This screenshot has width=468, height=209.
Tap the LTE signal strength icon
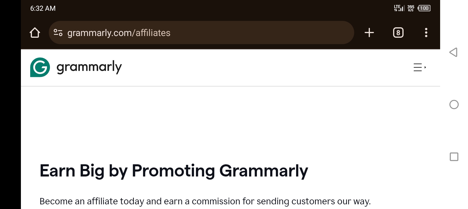click(x=399, y=8)
